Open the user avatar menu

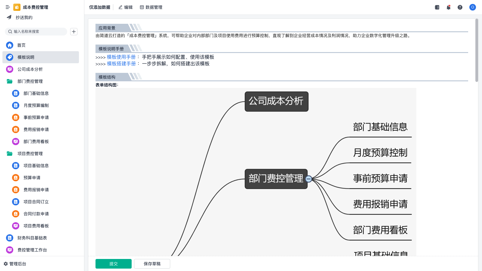pos(473,7)
